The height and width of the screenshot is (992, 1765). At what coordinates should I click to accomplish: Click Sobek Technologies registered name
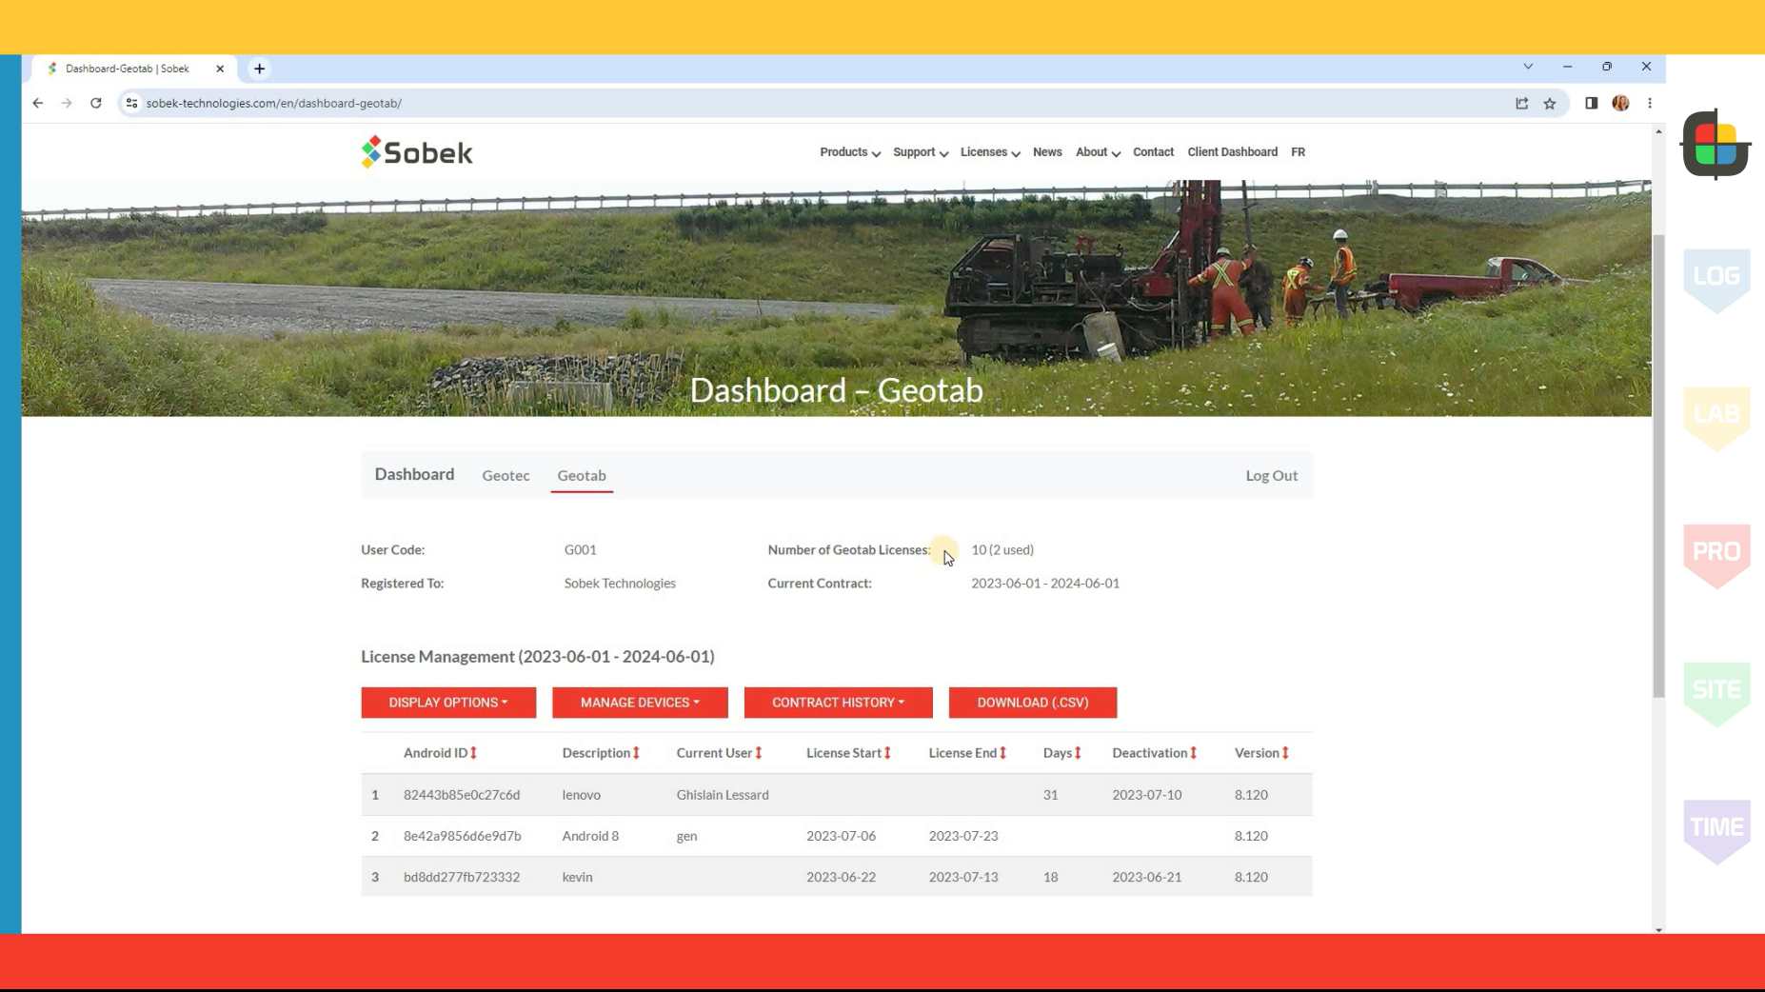620,584
